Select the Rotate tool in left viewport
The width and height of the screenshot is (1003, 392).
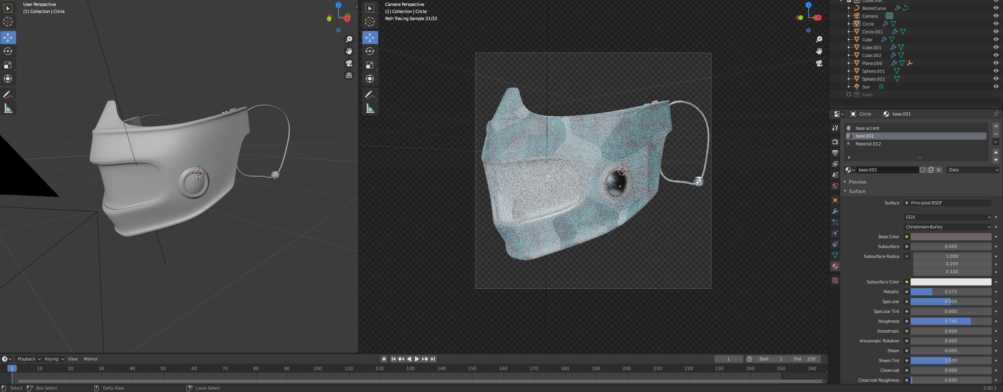pos(8,51)
